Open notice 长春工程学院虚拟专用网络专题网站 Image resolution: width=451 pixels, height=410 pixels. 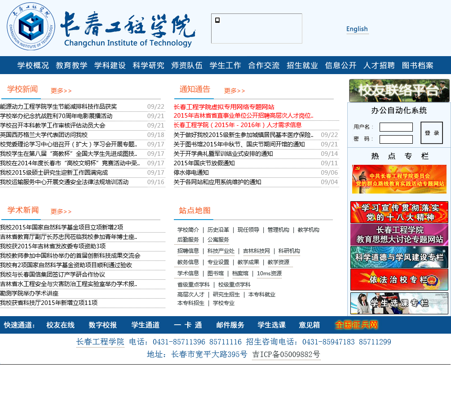224,107
